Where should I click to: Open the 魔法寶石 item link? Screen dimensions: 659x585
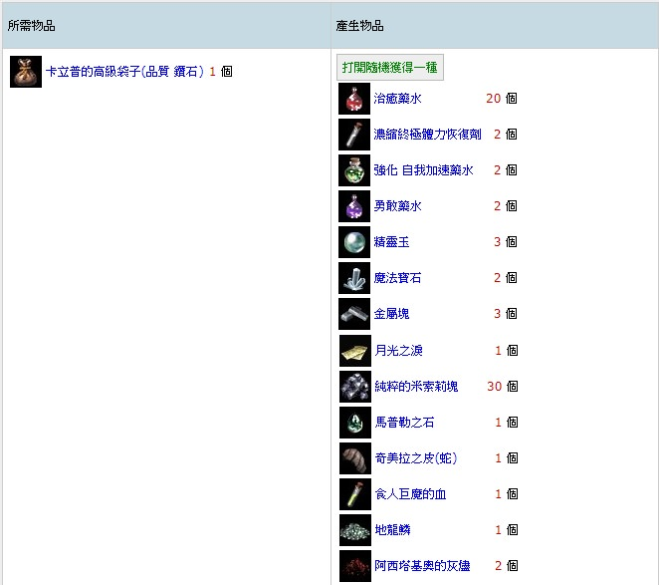coord(397,278)
